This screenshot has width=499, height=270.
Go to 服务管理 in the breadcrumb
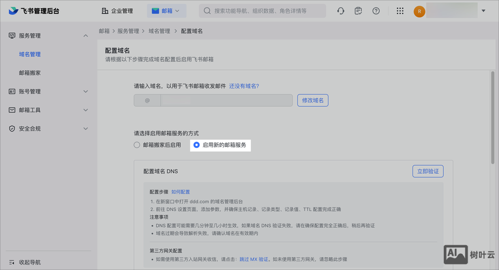coord(128,31)
